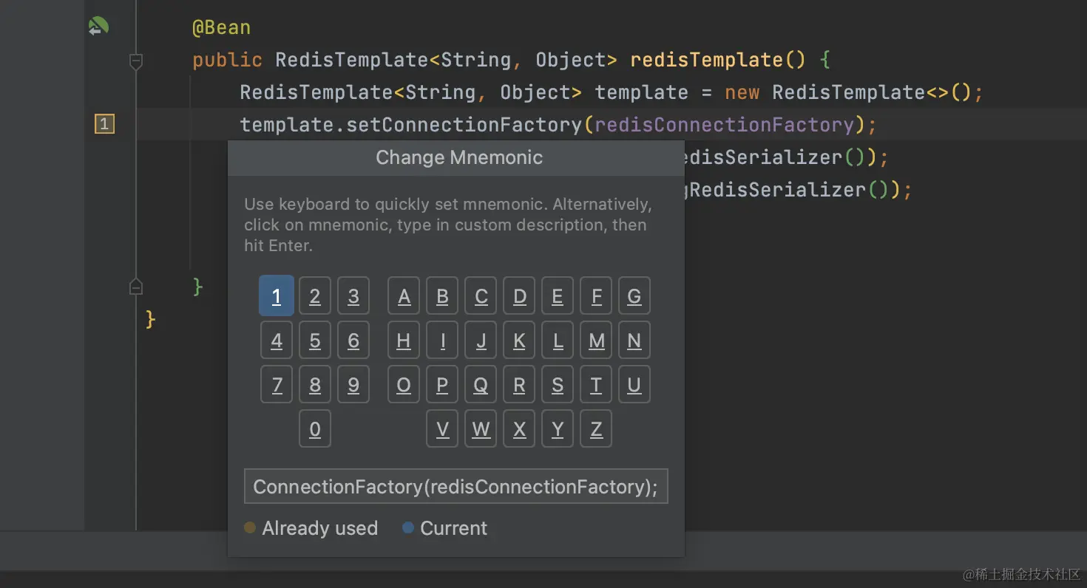Image resolution: width=1087 pixels, height=588 pixels.
Task: Click the O mnemonic key
Action: coord(404,384)
